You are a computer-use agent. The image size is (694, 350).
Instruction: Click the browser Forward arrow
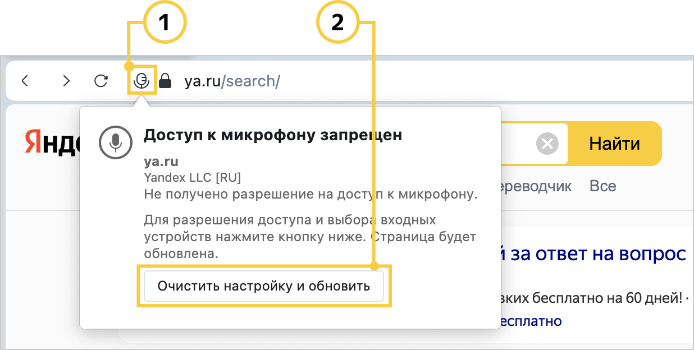(66, 81)
